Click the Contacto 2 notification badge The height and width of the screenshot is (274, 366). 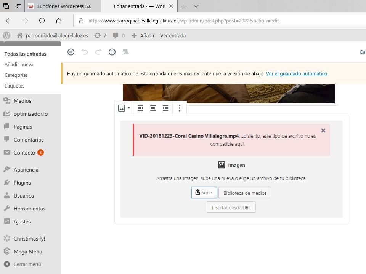point(41,152)
